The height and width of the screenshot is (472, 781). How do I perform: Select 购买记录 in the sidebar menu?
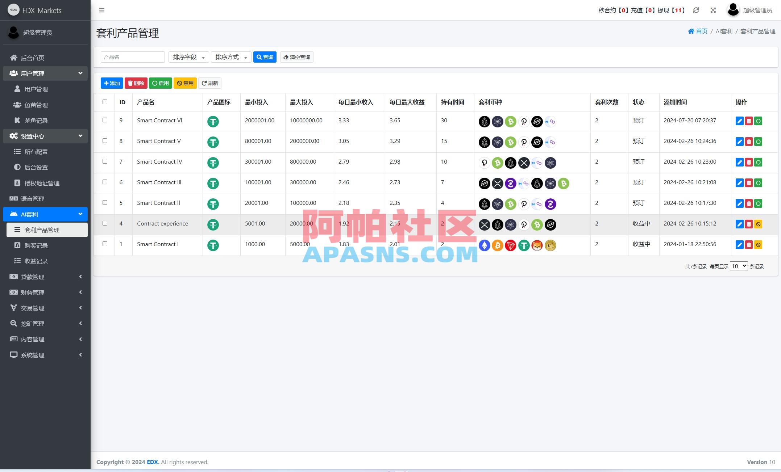45,245
